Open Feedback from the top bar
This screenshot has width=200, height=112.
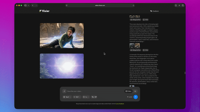click(x=154, y=11)
